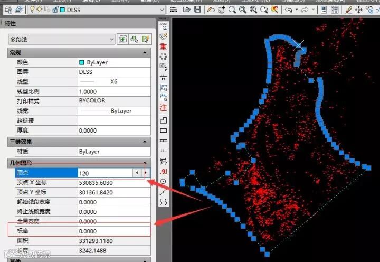Toggle the layer freeze sun icon
The height and width of the screenshot is (262, 380).
pyautogui.click(x=40, y=10)
